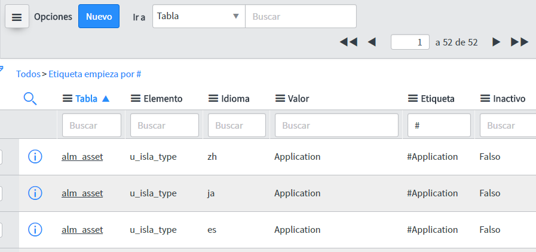This screenshot has width=536, height=252.
Task: Open Idioma column options menu
Action: click(x=213, y=99)
